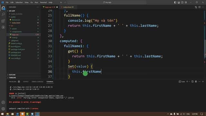Viewport: 206px width, 116px height.
Task: Open the Selection menu
Action: tap(19, 2)
